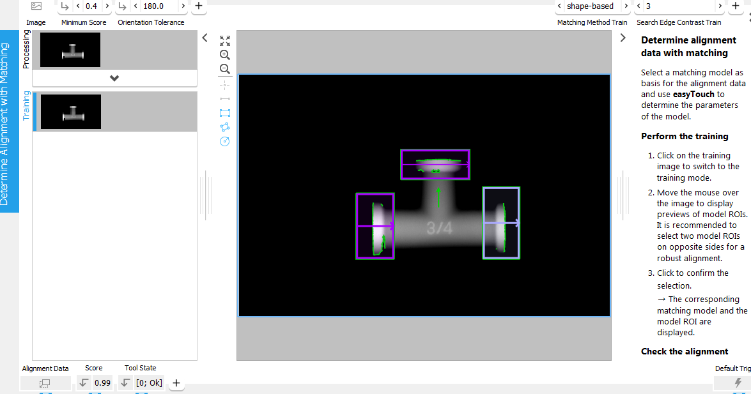Image resolution: width=751 pixels, height=394 pixels.
Task: Fit image to window
Action: coord(224,41)
